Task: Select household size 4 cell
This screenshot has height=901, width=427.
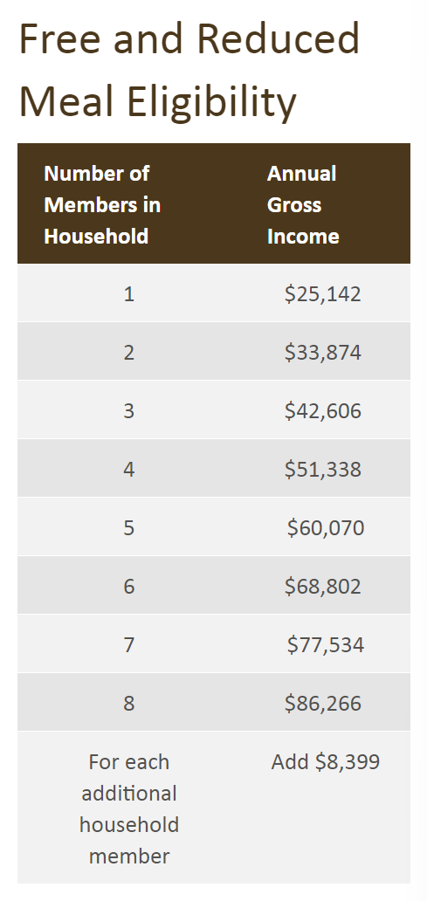Action: 129,469
